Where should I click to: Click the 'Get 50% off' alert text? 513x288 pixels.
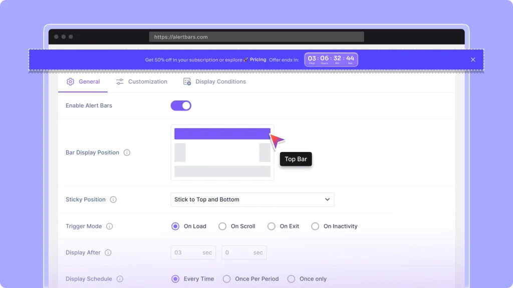pyautogui.click(x=194, y=60)
